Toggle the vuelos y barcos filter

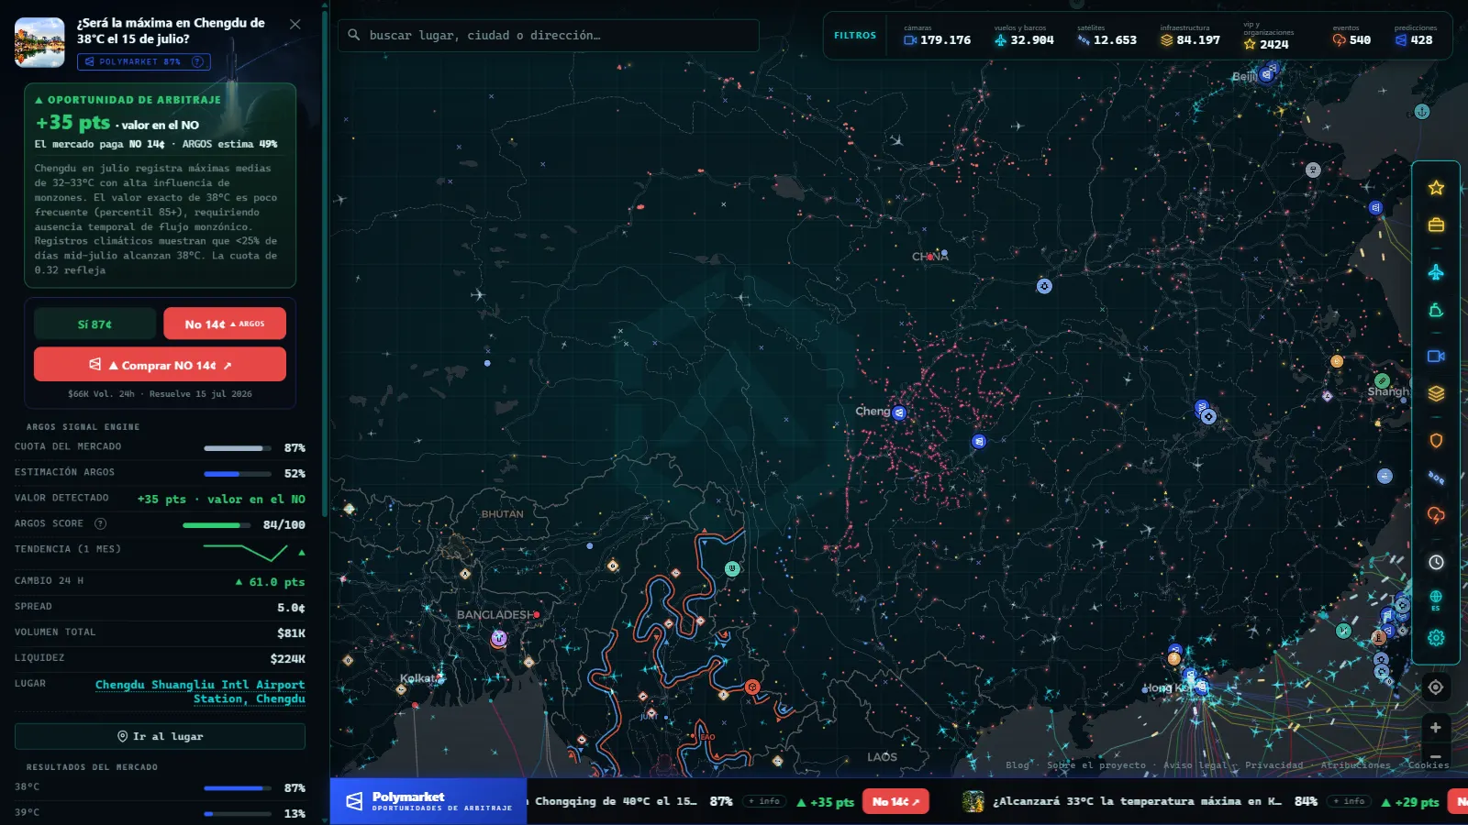coord(1024,36)
